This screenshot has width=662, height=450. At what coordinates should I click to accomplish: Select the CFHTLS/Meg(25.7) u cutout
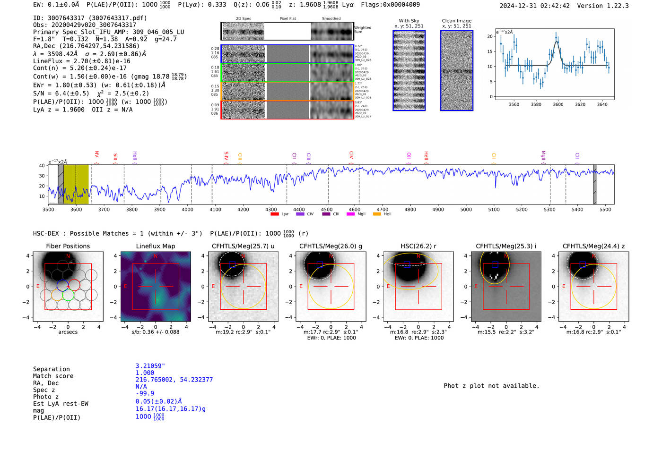(x=243, y=286)
